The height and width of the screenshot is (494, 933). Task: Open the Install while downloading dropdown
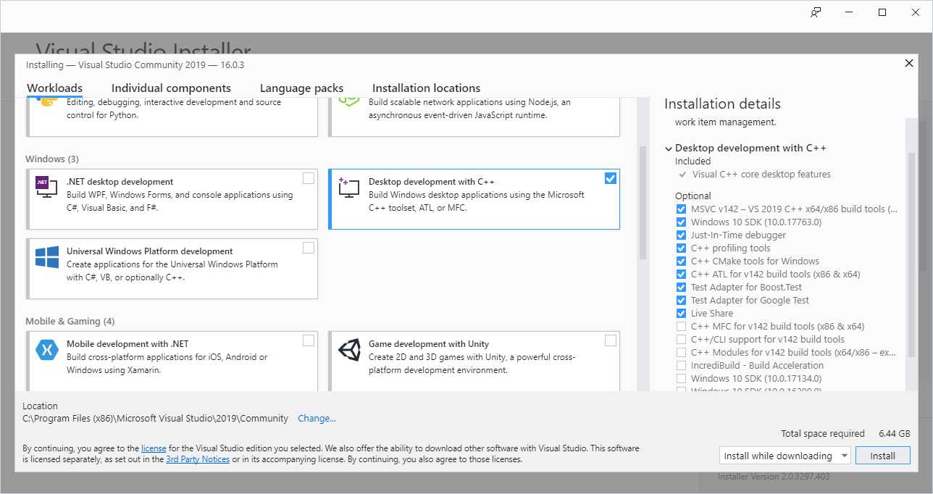(785, 456)
